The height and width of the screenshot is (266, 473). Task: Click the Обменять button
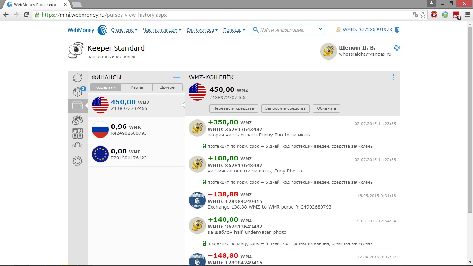point(327,108)
